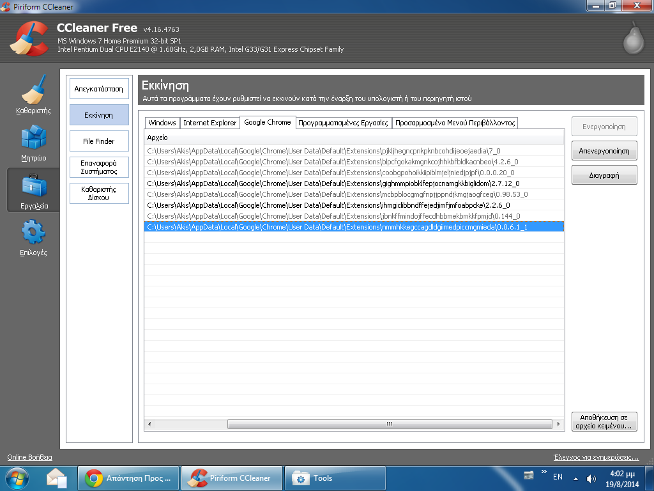Click the Διαγραφή delete button
654x491 pixels.
(x=604, y=175)
